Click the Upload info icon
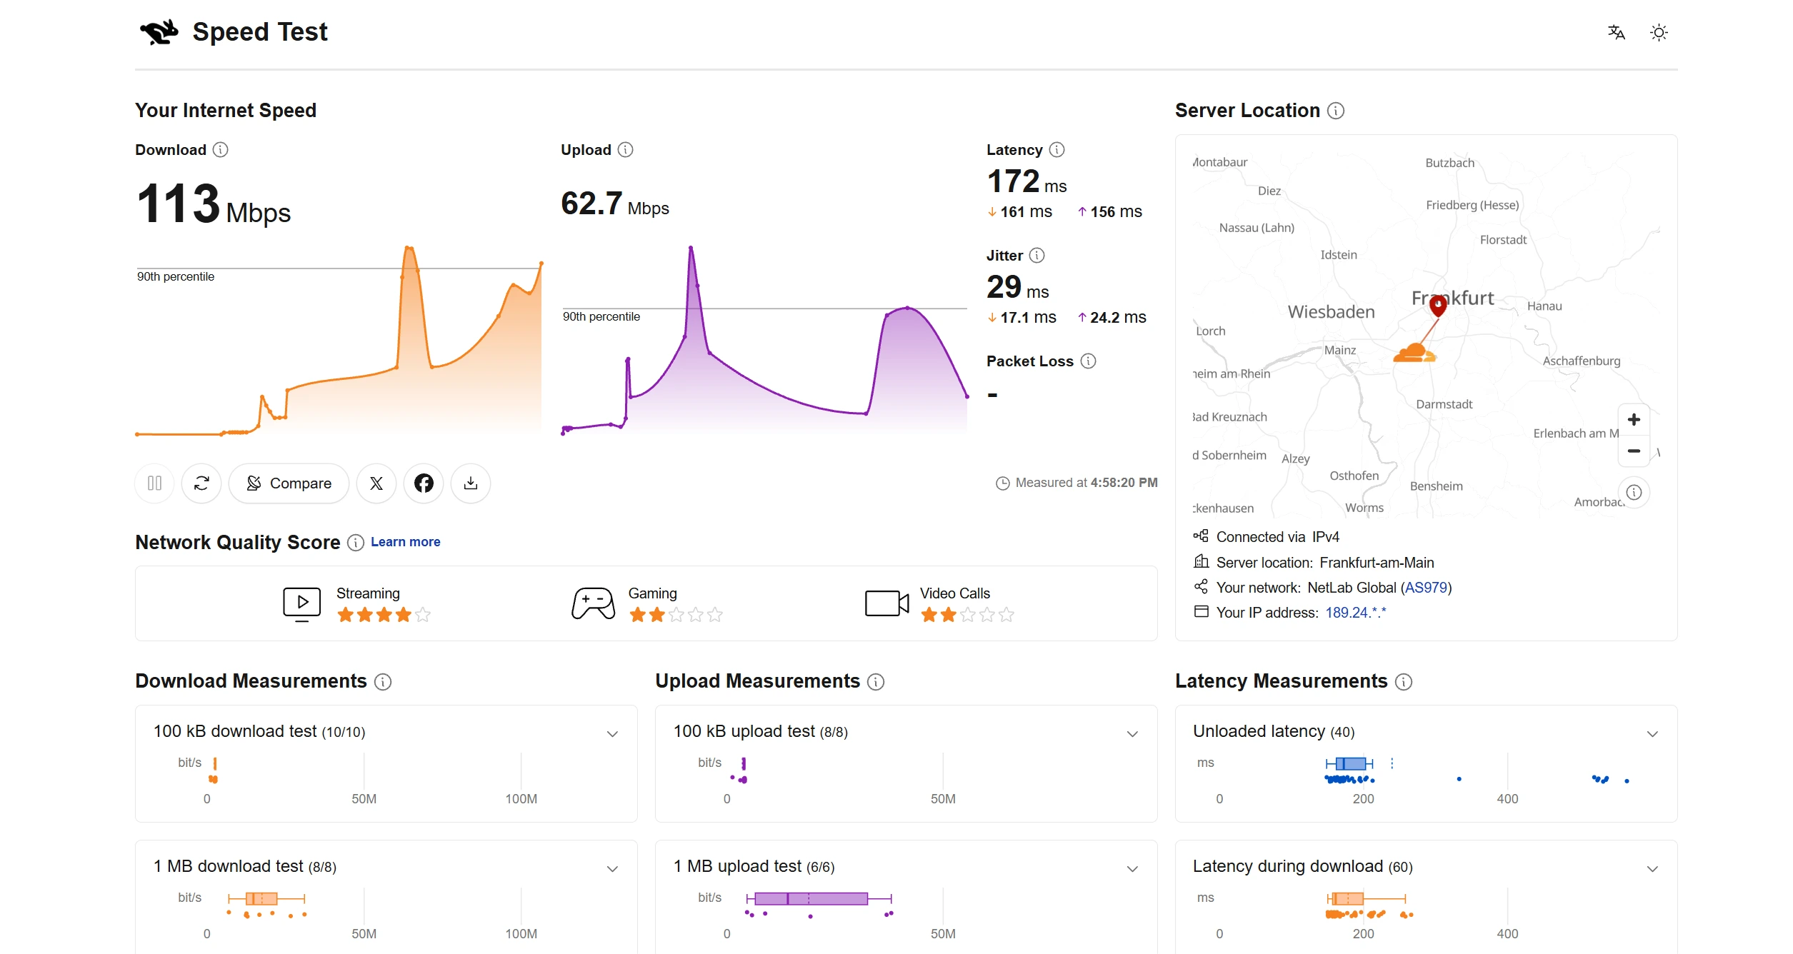The height and width of the screenshot is (954, 1793). click(626, 150)
